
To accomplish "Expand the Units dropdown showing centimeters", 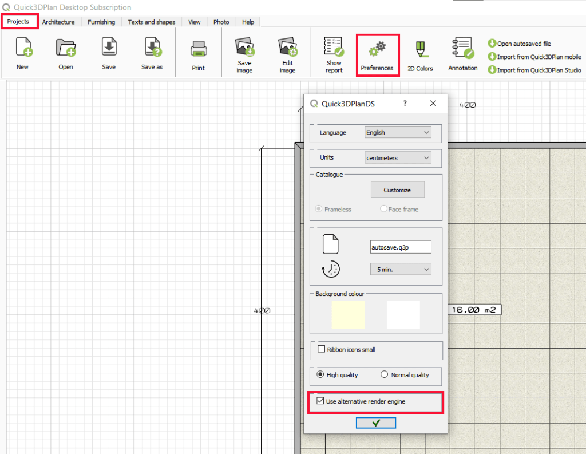I will point(398,158).
